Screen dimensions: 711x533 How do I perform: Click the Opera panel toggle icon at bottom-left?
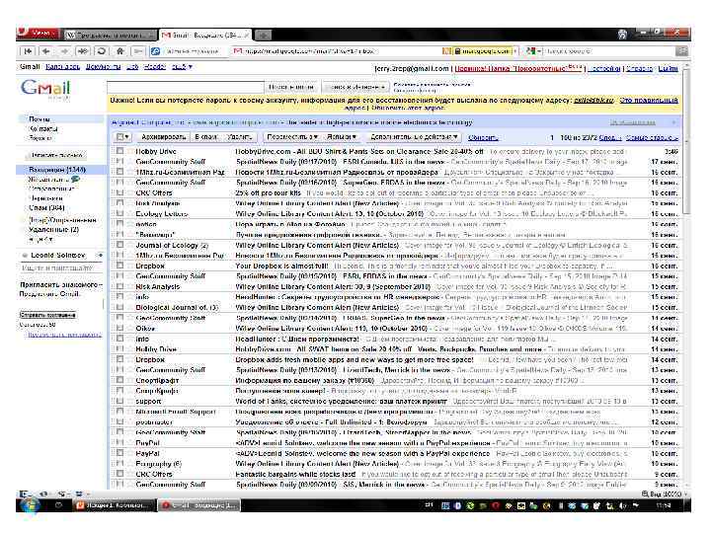24,494
